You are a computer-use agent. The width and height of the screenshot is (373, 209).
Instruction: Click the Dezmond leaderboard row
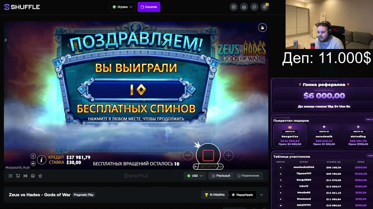323,199
